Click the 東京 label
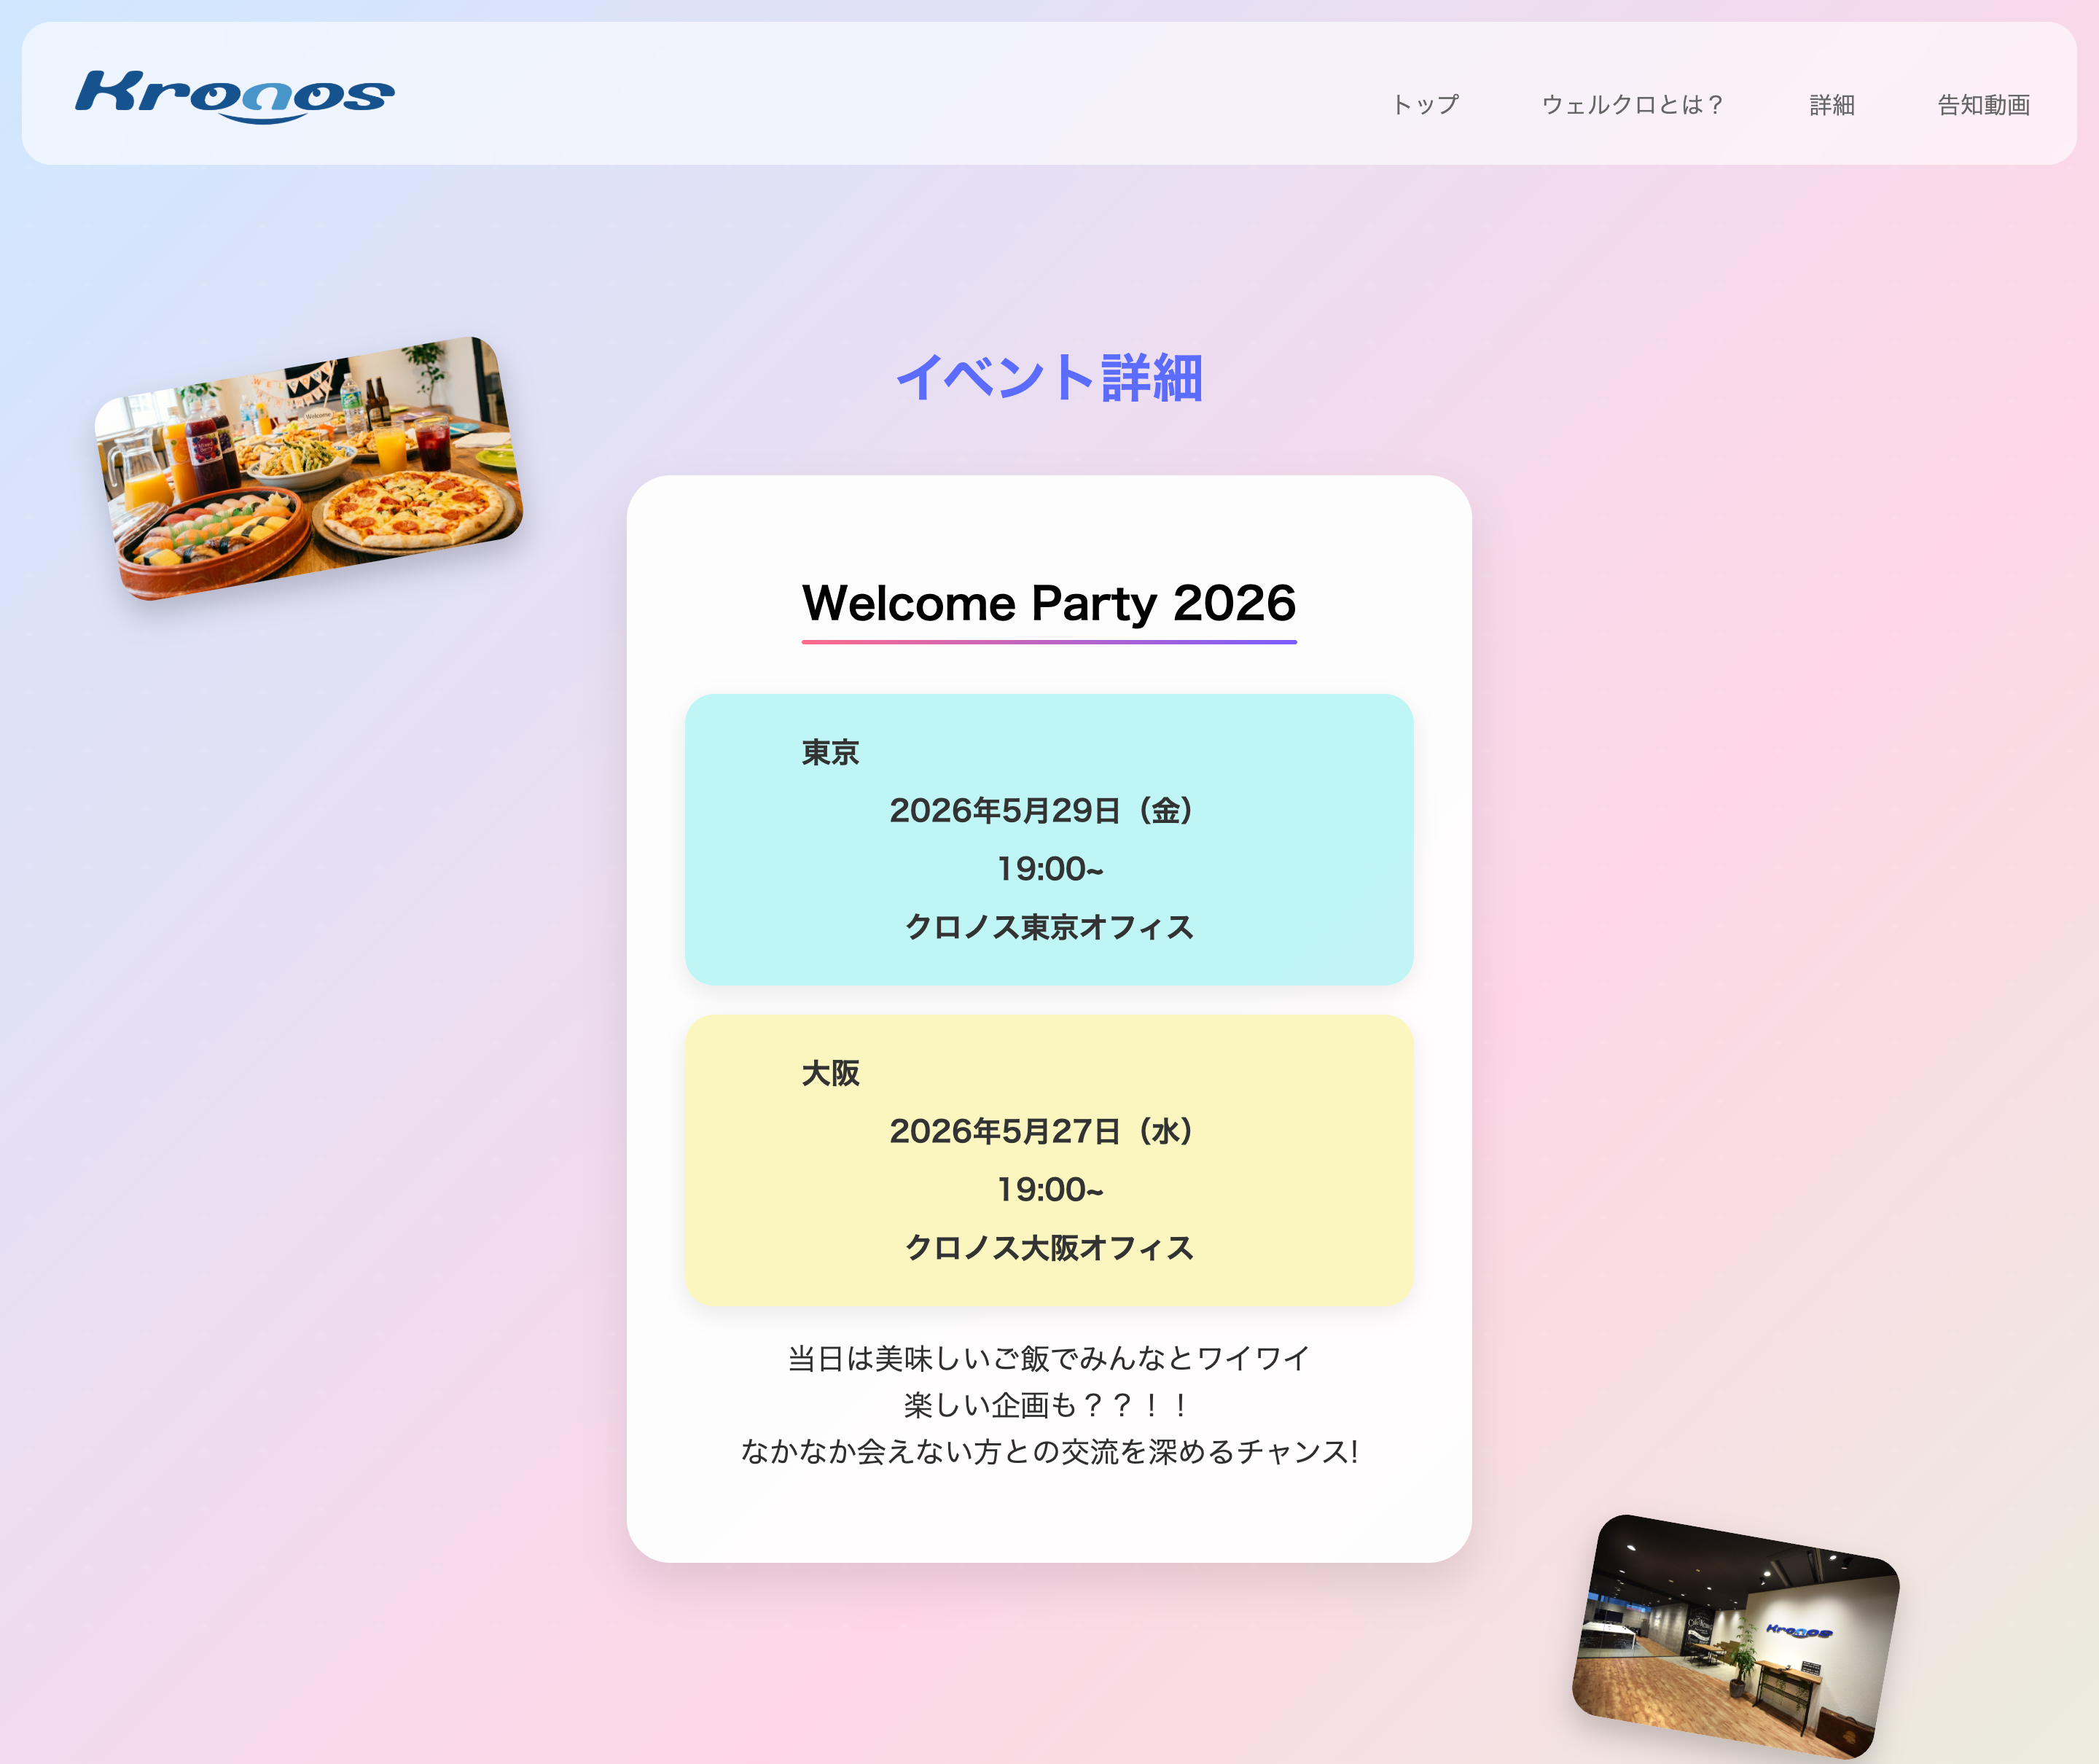2099x1764 pixels. [830, 752]
